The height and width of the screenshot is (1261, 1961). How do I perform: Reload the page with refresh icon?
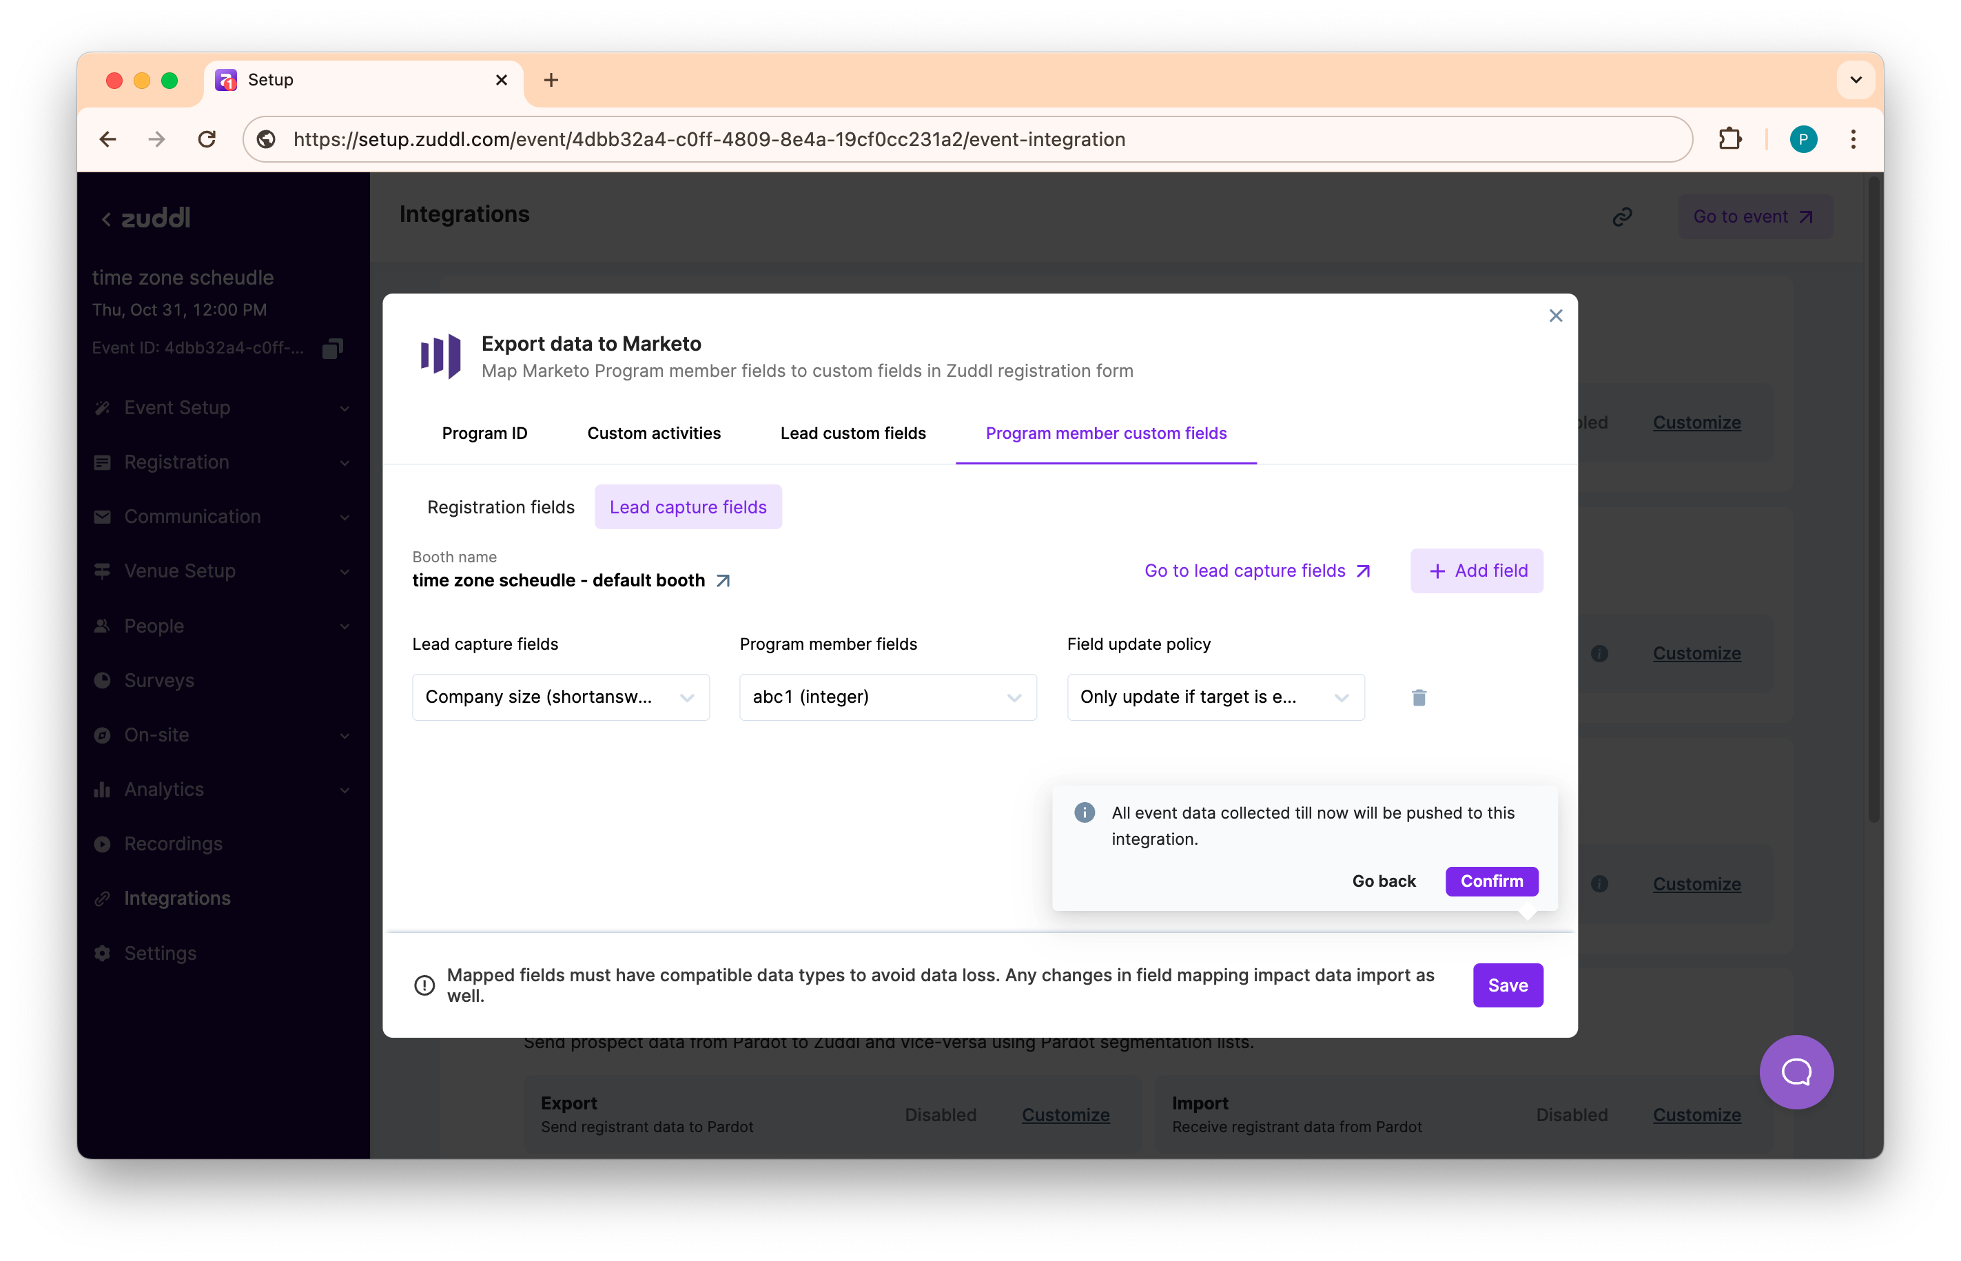coord(207,139)
